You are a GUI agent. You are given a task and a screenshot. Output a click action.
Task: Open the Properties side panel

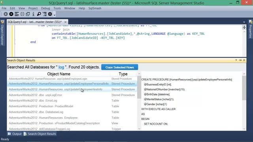(251, 29)
